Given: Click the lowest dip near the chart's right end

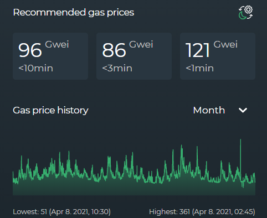Looking at the screenshot, I should pos(243,185).
